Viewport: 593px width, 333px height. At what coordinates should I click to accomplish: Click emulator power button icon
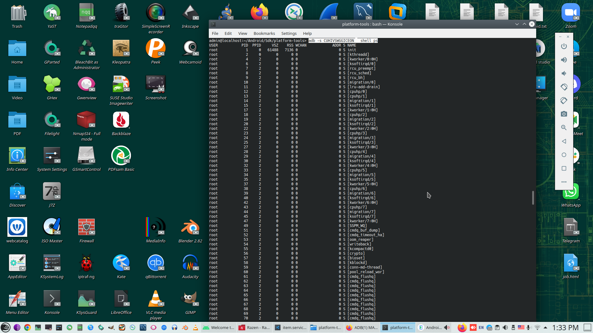tap(564, 46)
